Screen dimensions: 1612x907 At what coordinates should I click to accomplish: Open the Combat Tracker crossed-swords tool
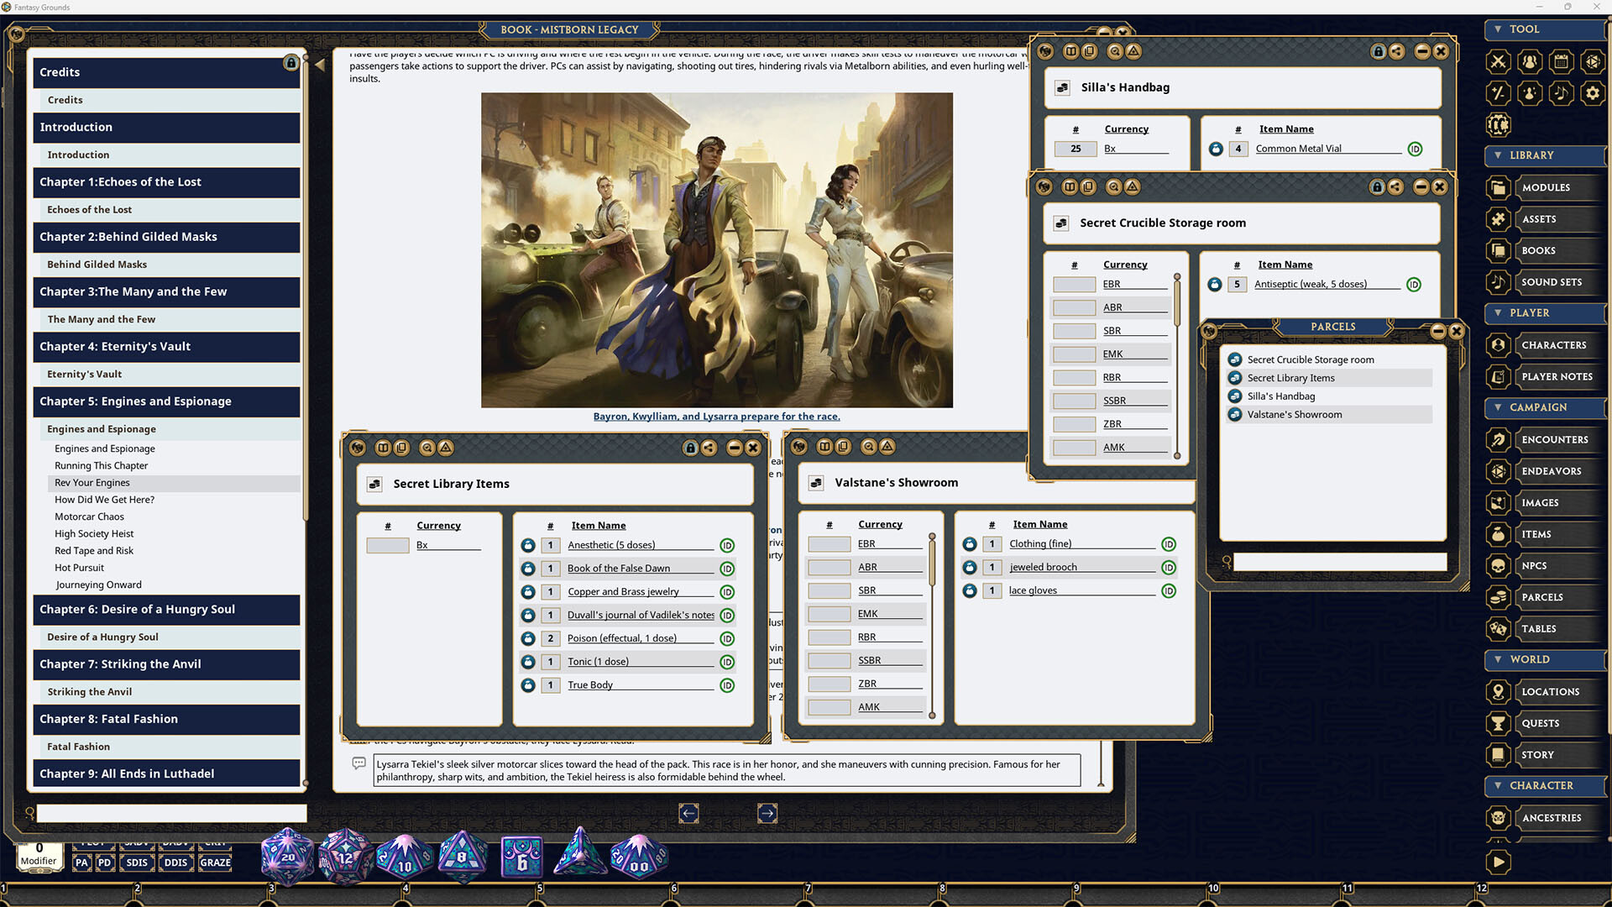pyautogui.click(x=1499, y=61)
